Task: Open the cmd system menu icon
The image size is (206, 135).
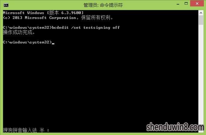Action: point(6,5)
